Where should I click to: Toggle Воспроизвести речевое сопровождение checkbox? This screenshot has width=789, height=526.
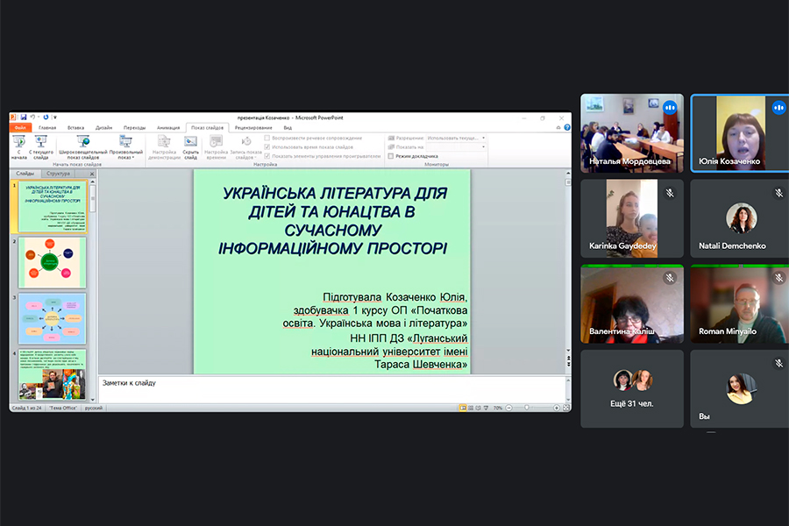pos(267,138)
